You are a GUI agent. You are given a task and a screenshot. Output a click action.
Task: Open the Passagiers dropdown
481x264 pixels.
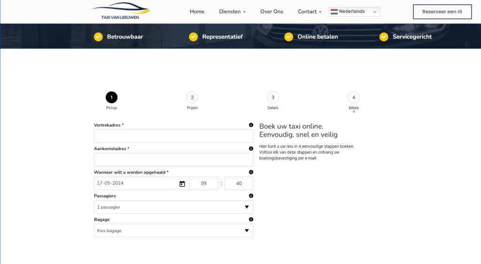(174, 207)
